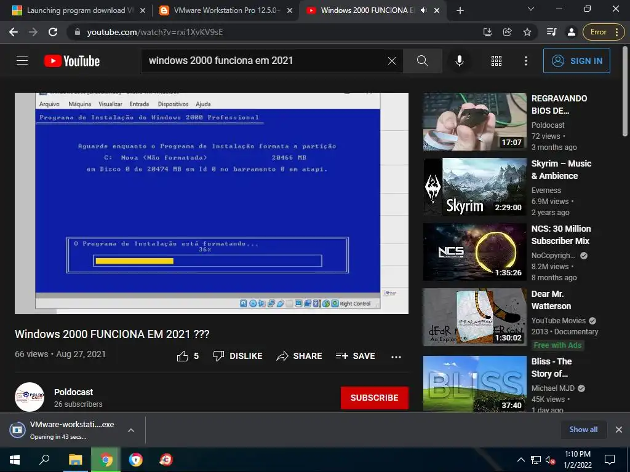This screenshot has width=630, height=472.
Task: Close the VMware Workstation Pro tab
Action: click(290, 10)
